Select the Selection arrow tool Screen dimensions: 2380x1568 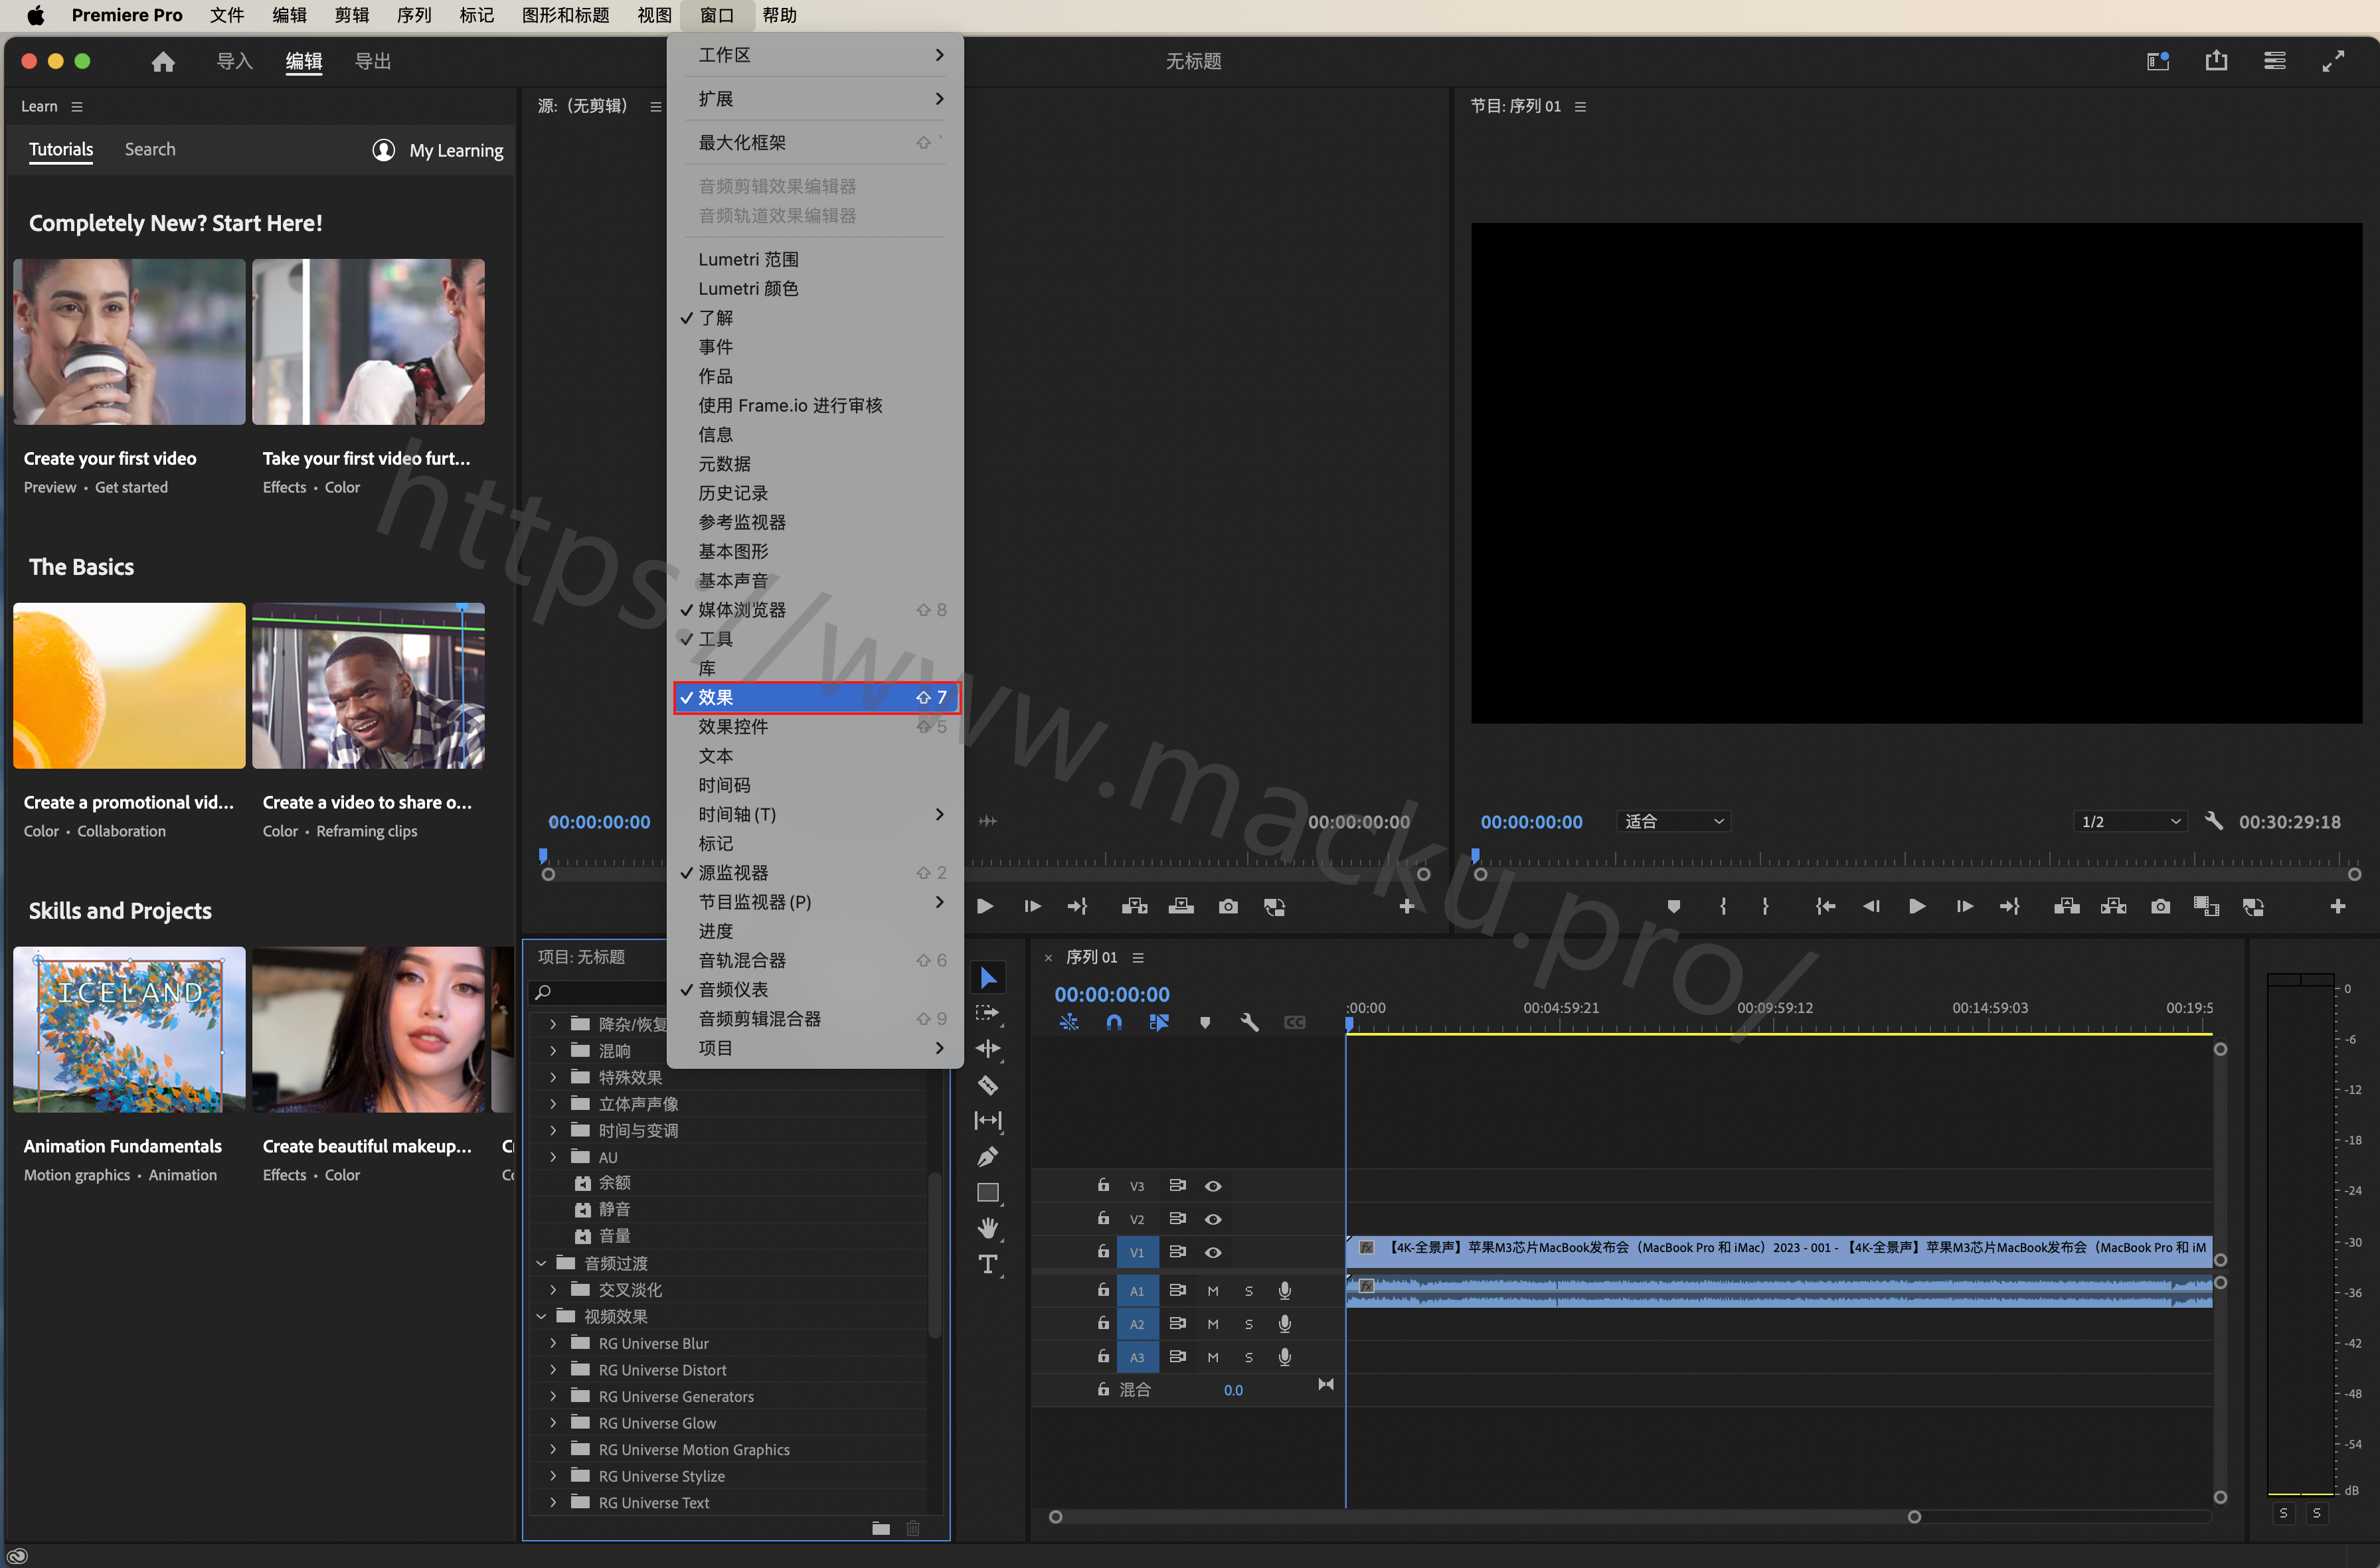[988, 977]
